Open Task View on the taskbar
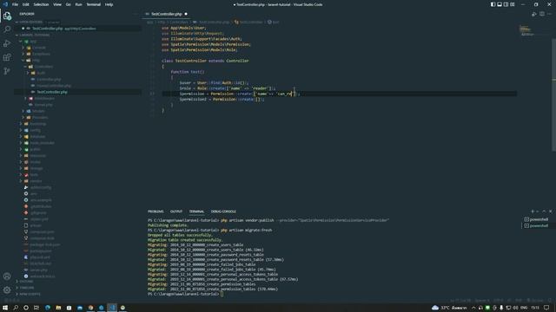The image size is (556, 312). point(36,308)
